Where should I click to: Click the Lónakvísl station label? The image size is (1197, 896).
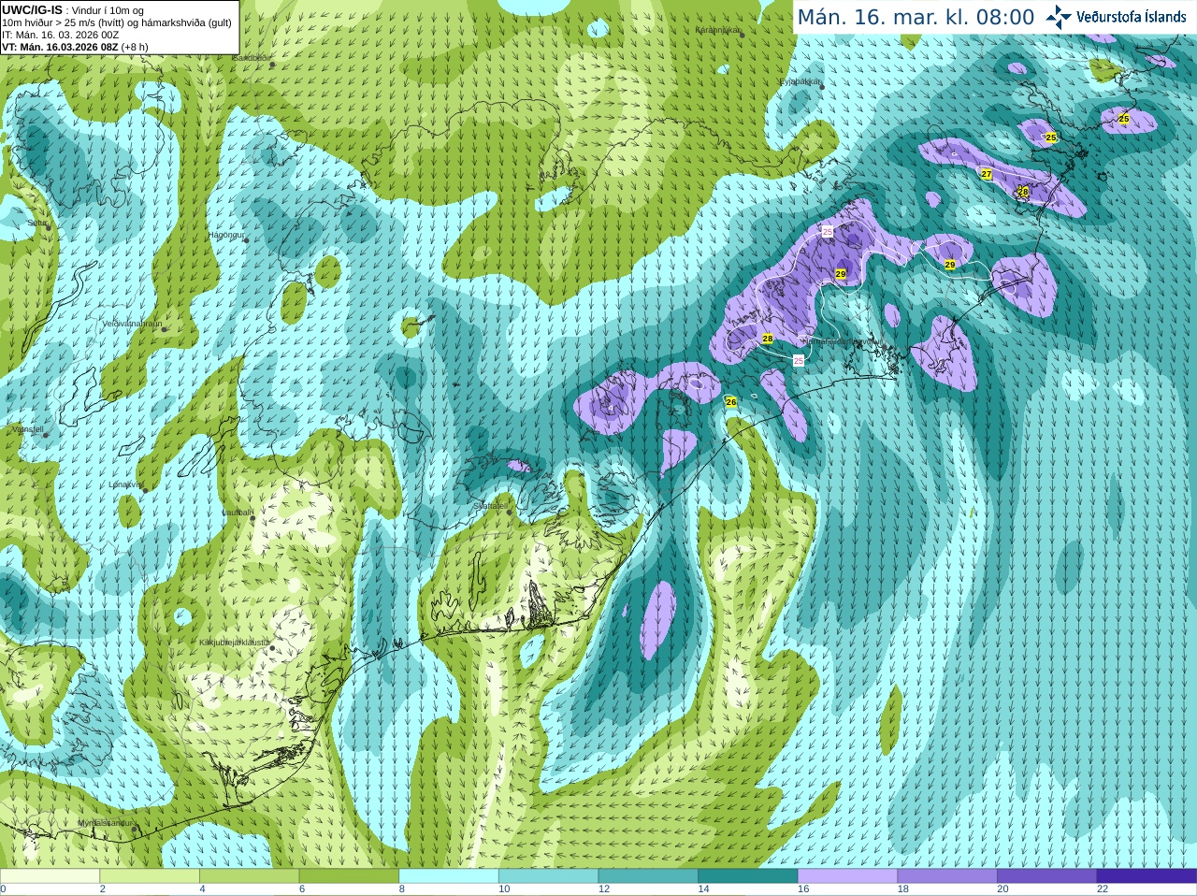point(125,484)
